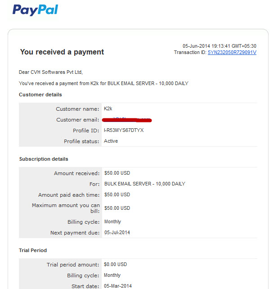278x289 pixels.
Task: Click Amount received value $50.00 USD
Action: coord(117,173)
